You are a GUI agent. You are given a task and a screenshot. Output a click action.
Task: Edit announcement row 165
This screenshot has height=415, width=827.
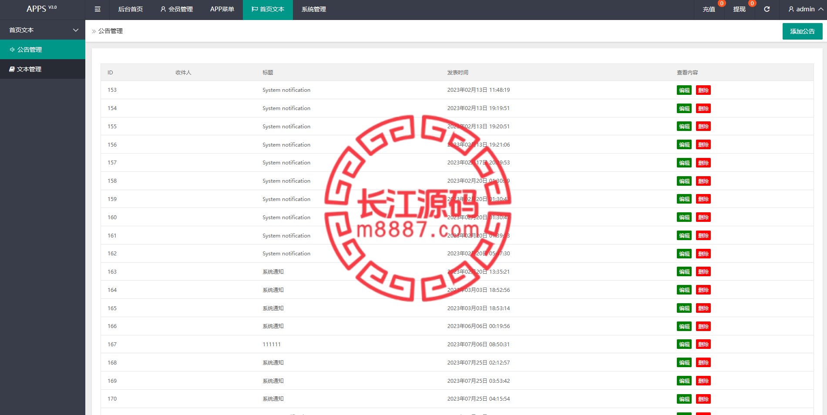click(684, 308)
